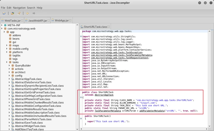Open the Edit menu
This screenshot has height=131, width=214.
click(9, 8)
